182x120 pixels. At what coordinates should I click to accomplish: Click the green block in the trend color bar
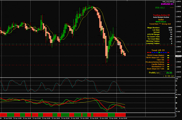(159, 53)
